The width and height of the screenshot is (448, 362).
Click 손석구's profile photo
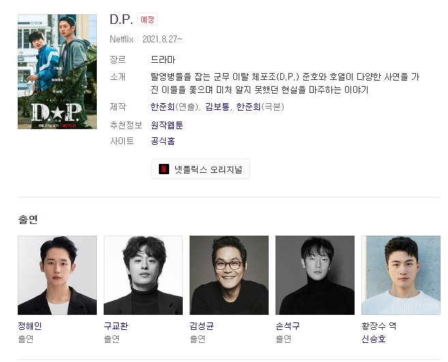pyautogui.click(x=315, y=275)
